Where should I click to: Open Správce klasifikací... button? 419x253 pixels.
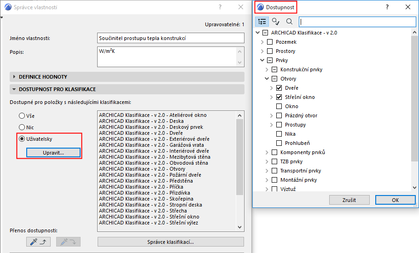tap(170, 241)
